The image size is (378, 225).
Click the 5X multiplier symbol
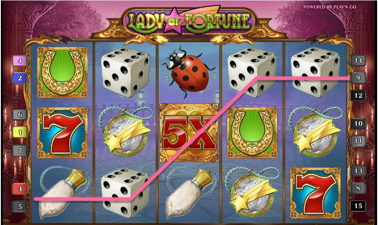coord(189,132)
